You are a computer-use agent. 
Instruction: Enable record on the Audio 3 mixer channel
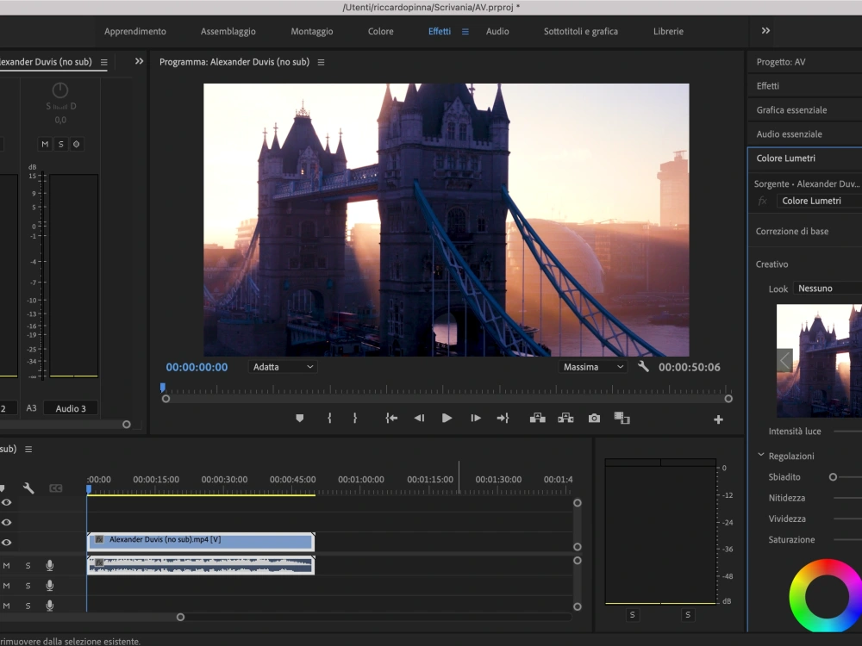click(x=77, y=145)
